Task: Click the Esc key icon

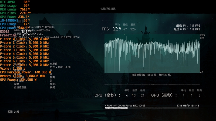Action: (x=10, y=112)
